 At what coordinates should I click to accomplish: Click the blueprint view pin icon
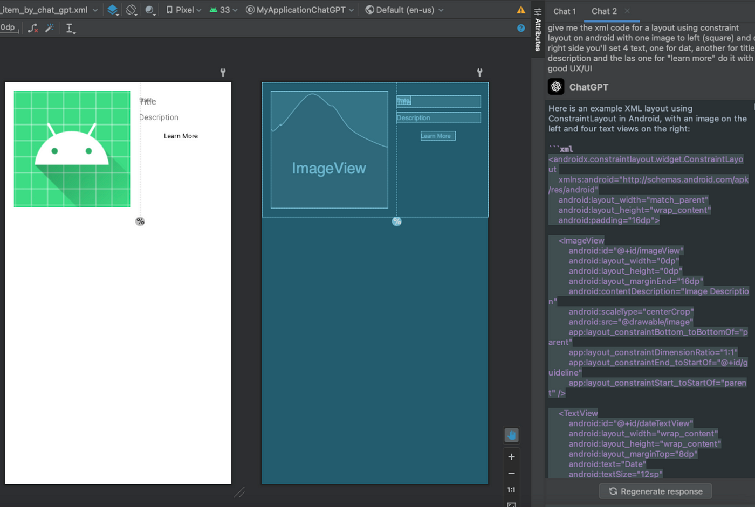[479, 72]
